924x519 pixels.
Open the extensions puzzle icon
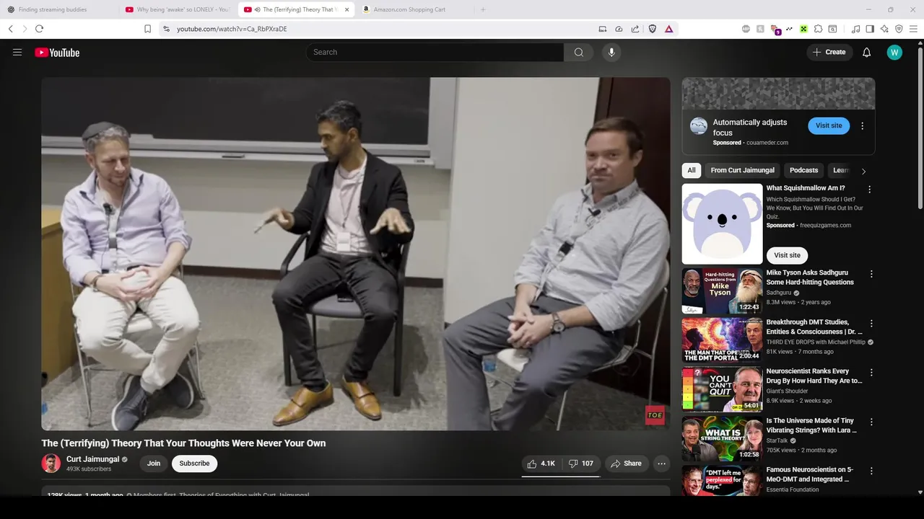(x=818, y=29)
